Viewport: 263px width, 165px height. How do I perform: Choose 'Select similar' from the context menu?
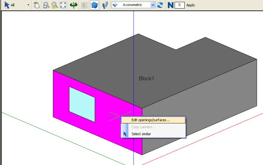click(x=153, y=134)
